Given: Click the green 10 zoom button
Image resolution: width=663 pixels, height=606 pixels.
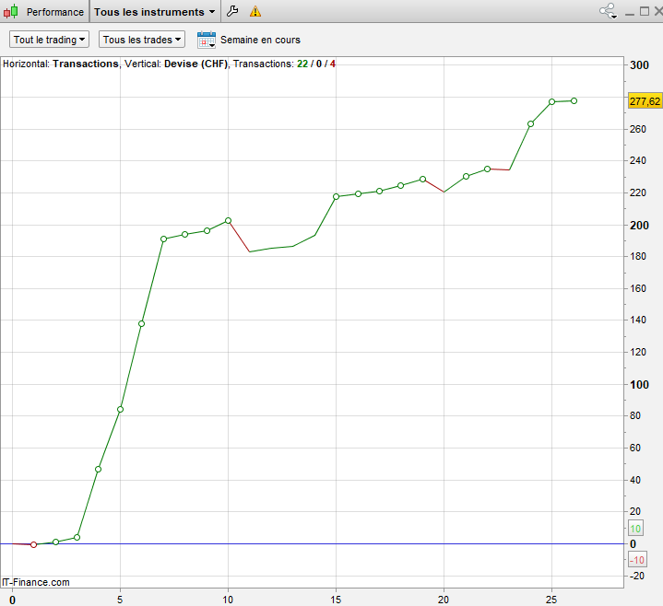Looking at the screenshot, I should (x=635, y=529).
